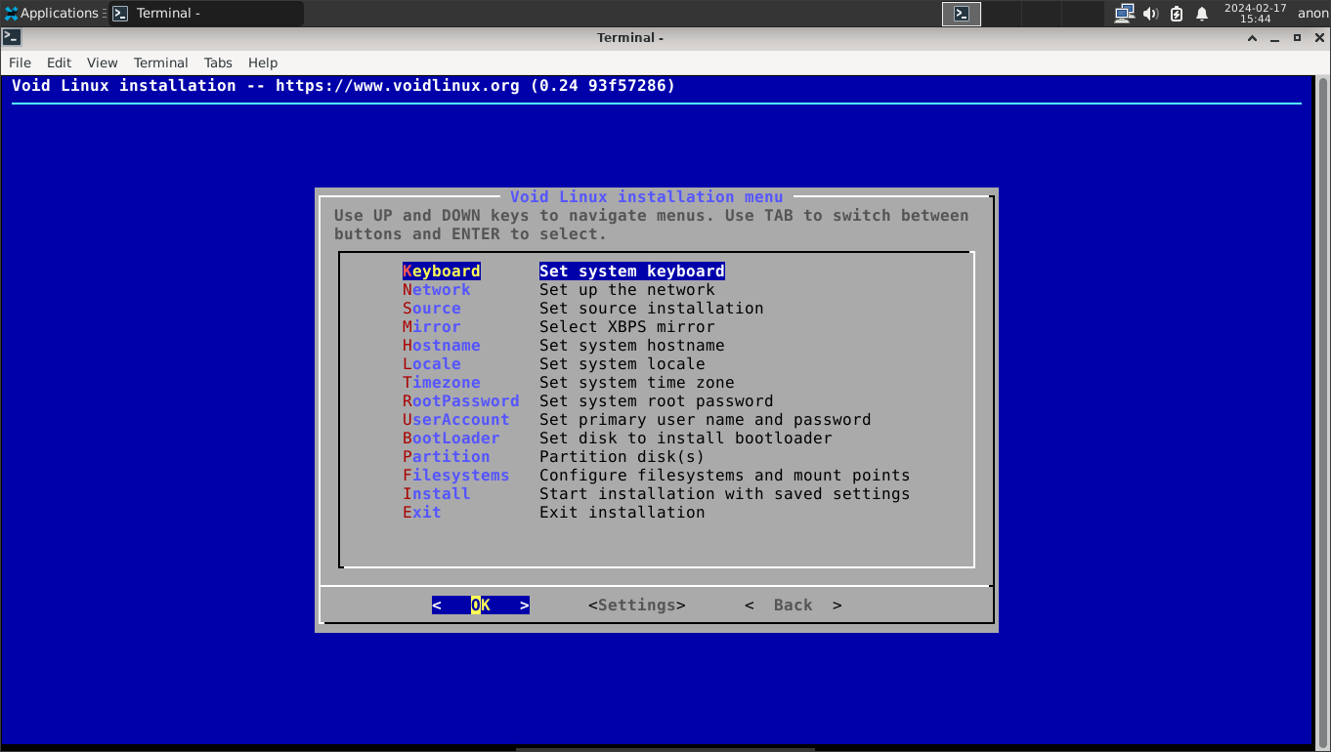Click 'Set system hostname' description
This screenshot has width=1331, height=752.
tap(632, 346)
